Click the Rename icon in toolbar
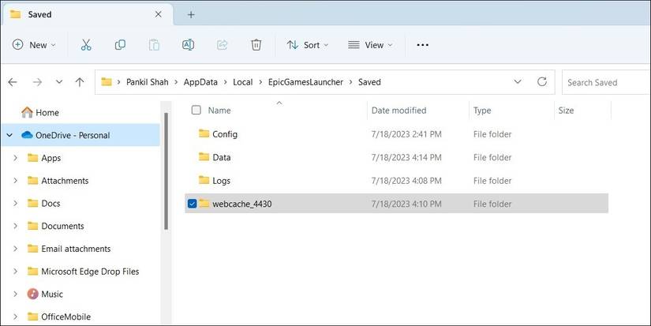651x326 pixels. 188,45
